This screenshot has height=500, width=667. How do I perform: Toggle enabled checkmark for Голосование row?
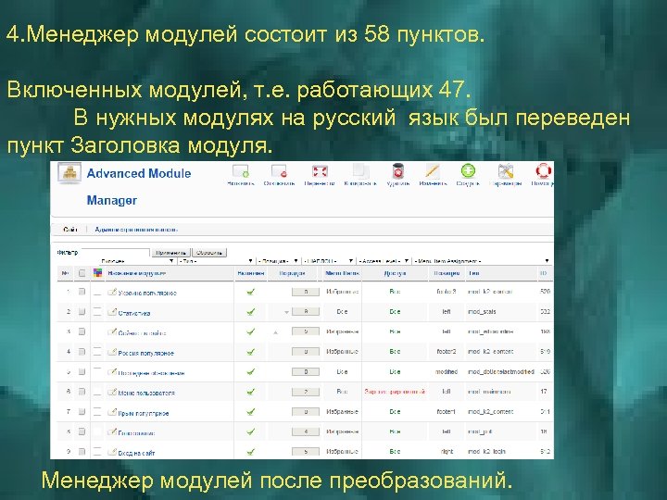[250, 432]
